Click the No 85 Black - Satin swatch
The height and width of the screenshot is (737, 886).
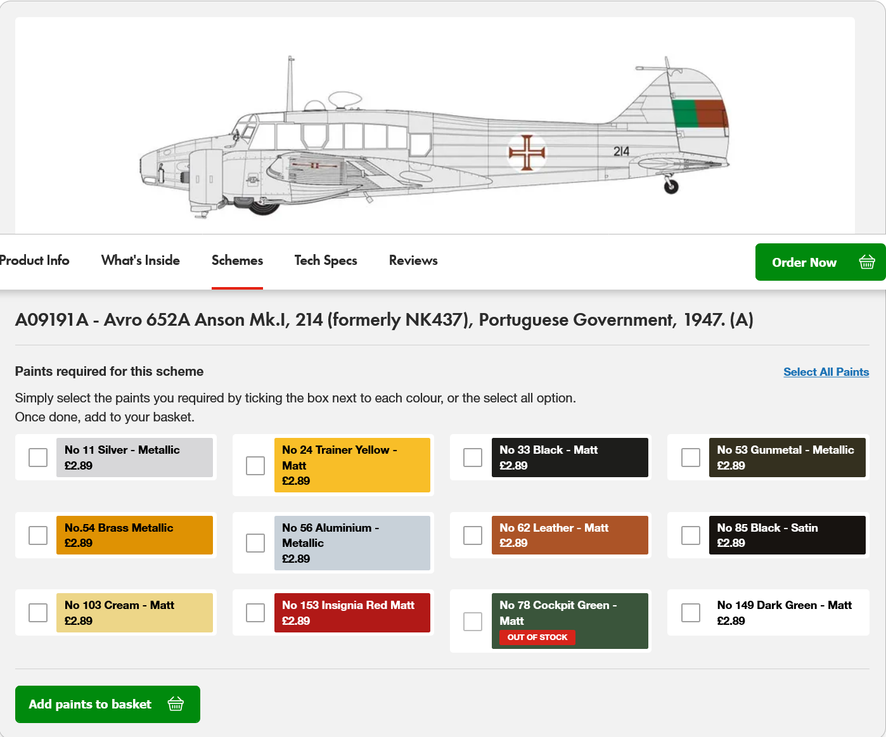tap(787, 535)
